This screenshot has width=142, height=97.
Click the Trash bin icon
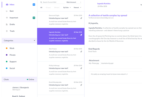7,31
